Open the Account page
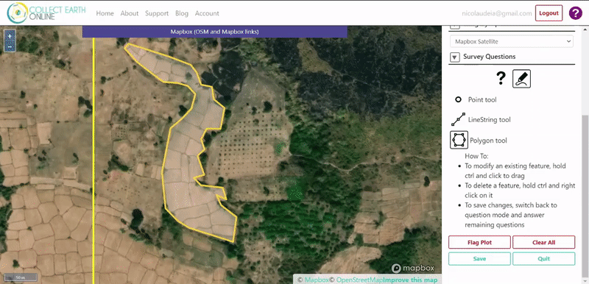Screen dimensions: 589x284 [x=207, y=13]
